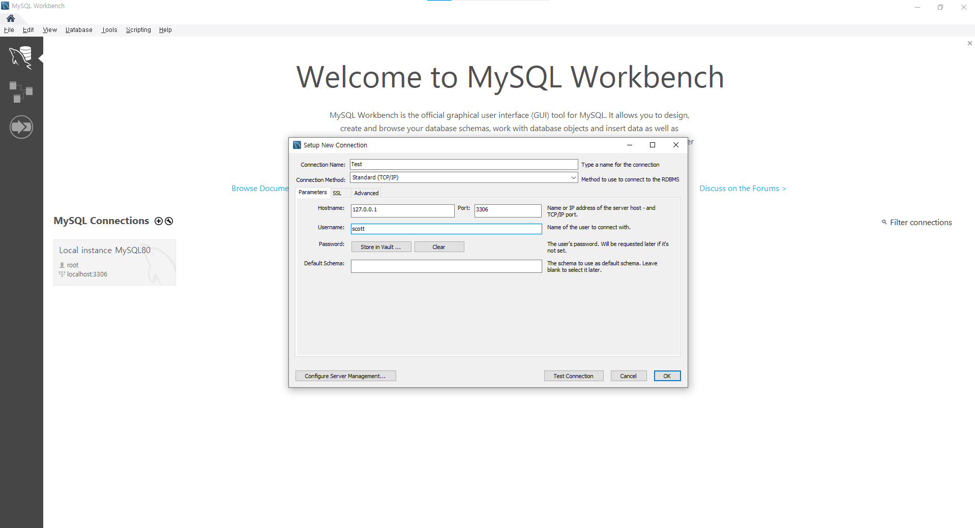The height and width of the screenshot is (528, 975).
Task: Click Configure Server Management button
Action: 345,376
